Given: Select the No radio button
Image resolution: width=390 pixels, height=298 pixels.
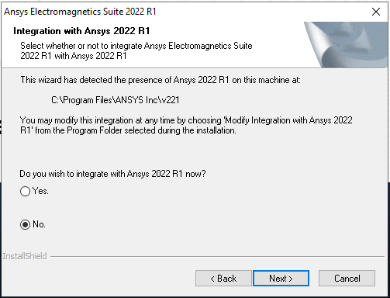Looking at the screenshot, I should coord(25,224).
